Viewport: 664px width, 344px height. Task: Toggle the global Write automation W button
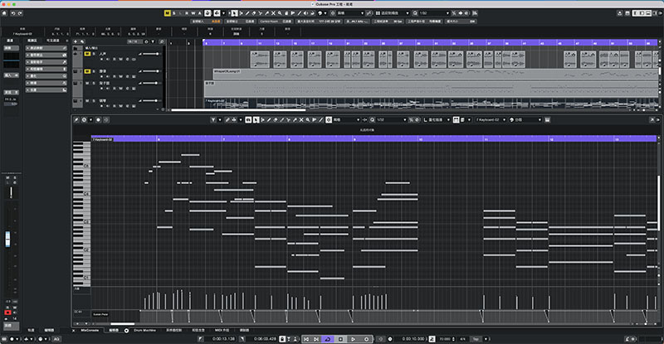(193, 13)
